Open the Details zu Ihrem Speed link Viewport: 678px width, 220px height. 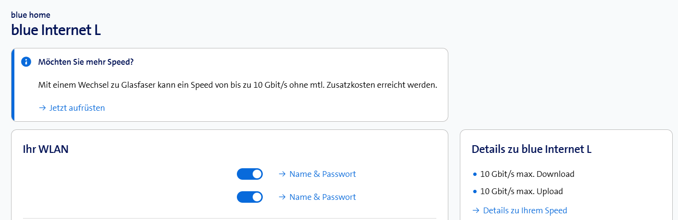525,210
